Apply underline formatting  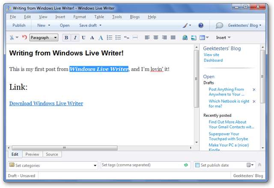point(83,38)
